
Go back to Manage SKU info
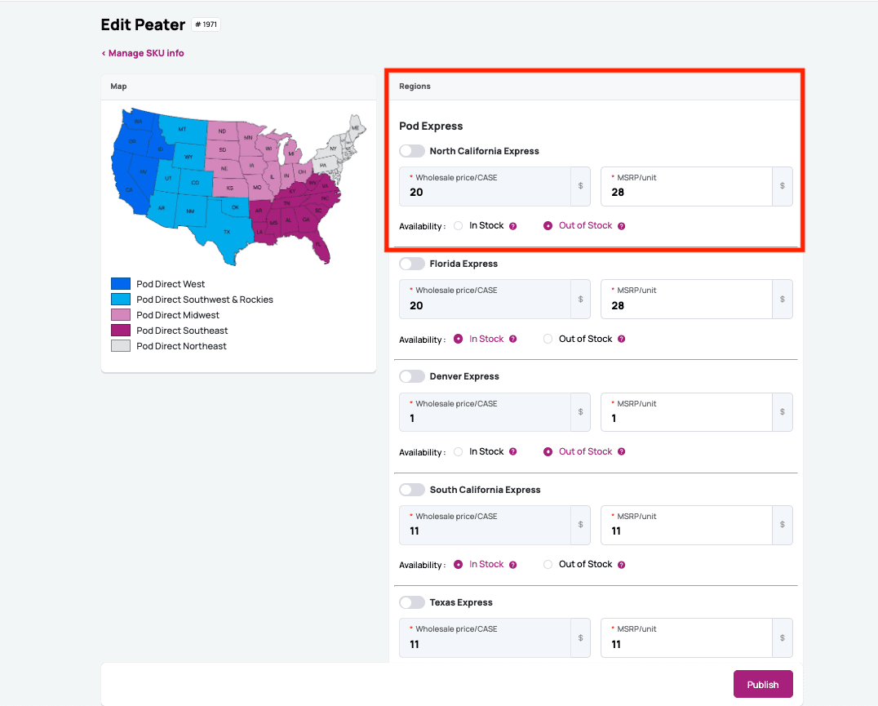click(143, 53)
